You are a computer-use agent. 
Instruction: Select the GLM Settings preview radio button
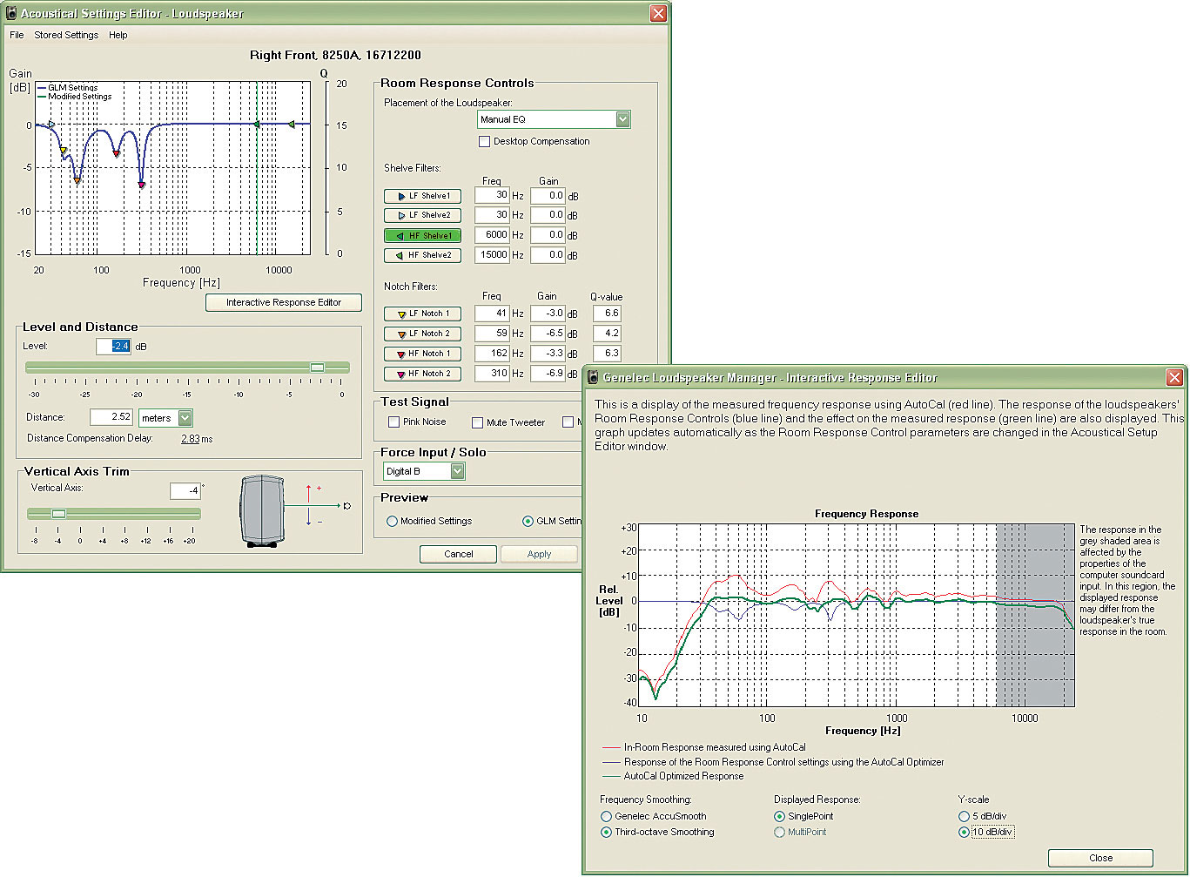pyautogui.click(x=528, y=521)
